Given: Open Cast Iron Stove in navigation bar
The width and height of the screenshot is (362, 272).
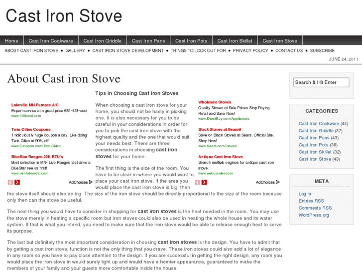Looking at the screenshot, I should (x=280, y=41).
